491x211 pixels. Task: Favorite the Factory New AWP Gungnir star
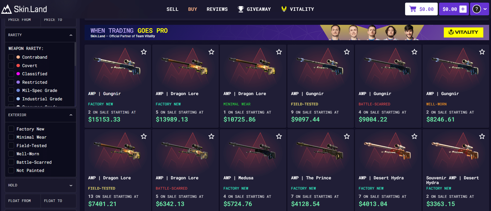point(144,52)
